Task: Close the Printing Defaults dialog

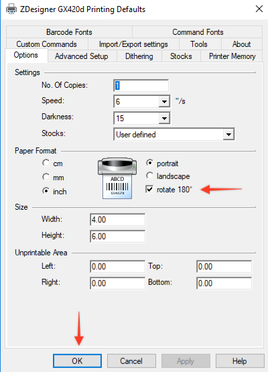Action: coord(259,9)
